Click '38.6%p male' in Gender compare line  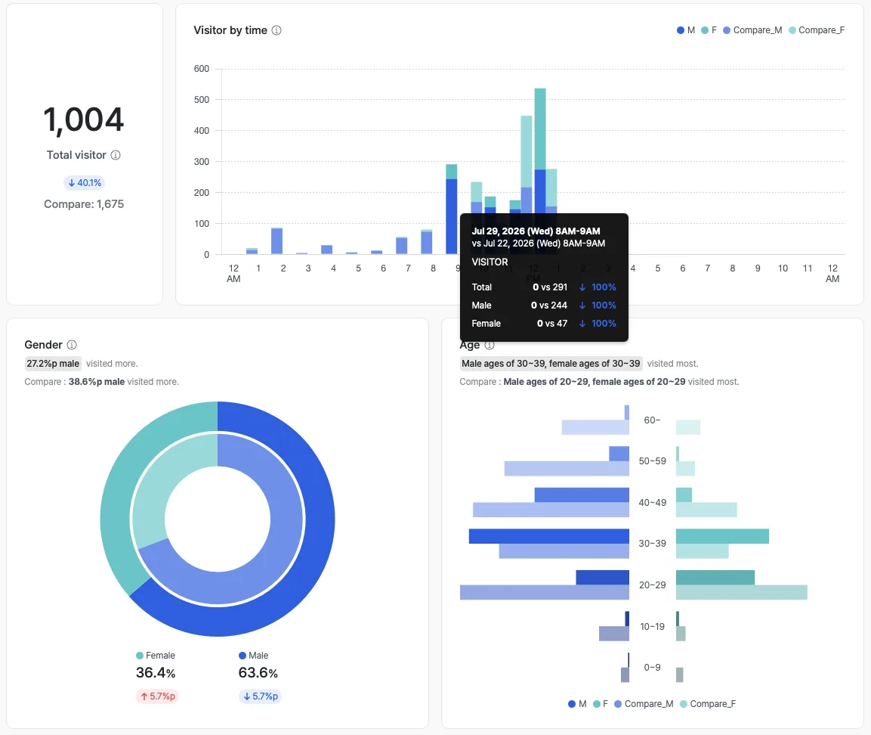click(x=97, y=382)
